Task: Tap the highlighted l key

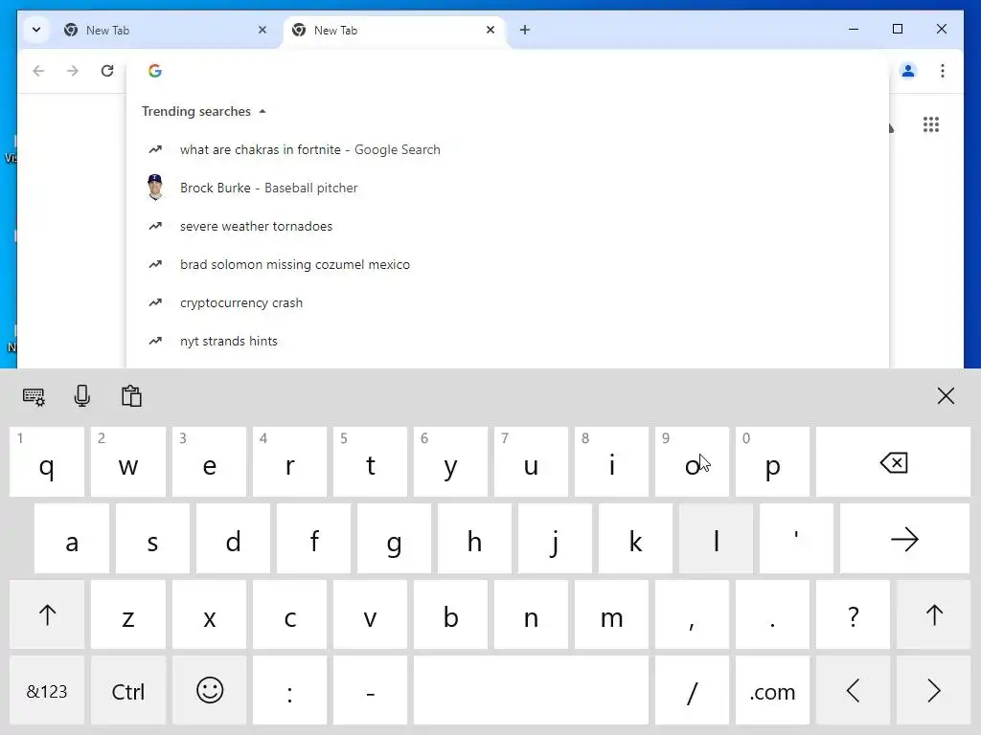Action: click(716, 539)
